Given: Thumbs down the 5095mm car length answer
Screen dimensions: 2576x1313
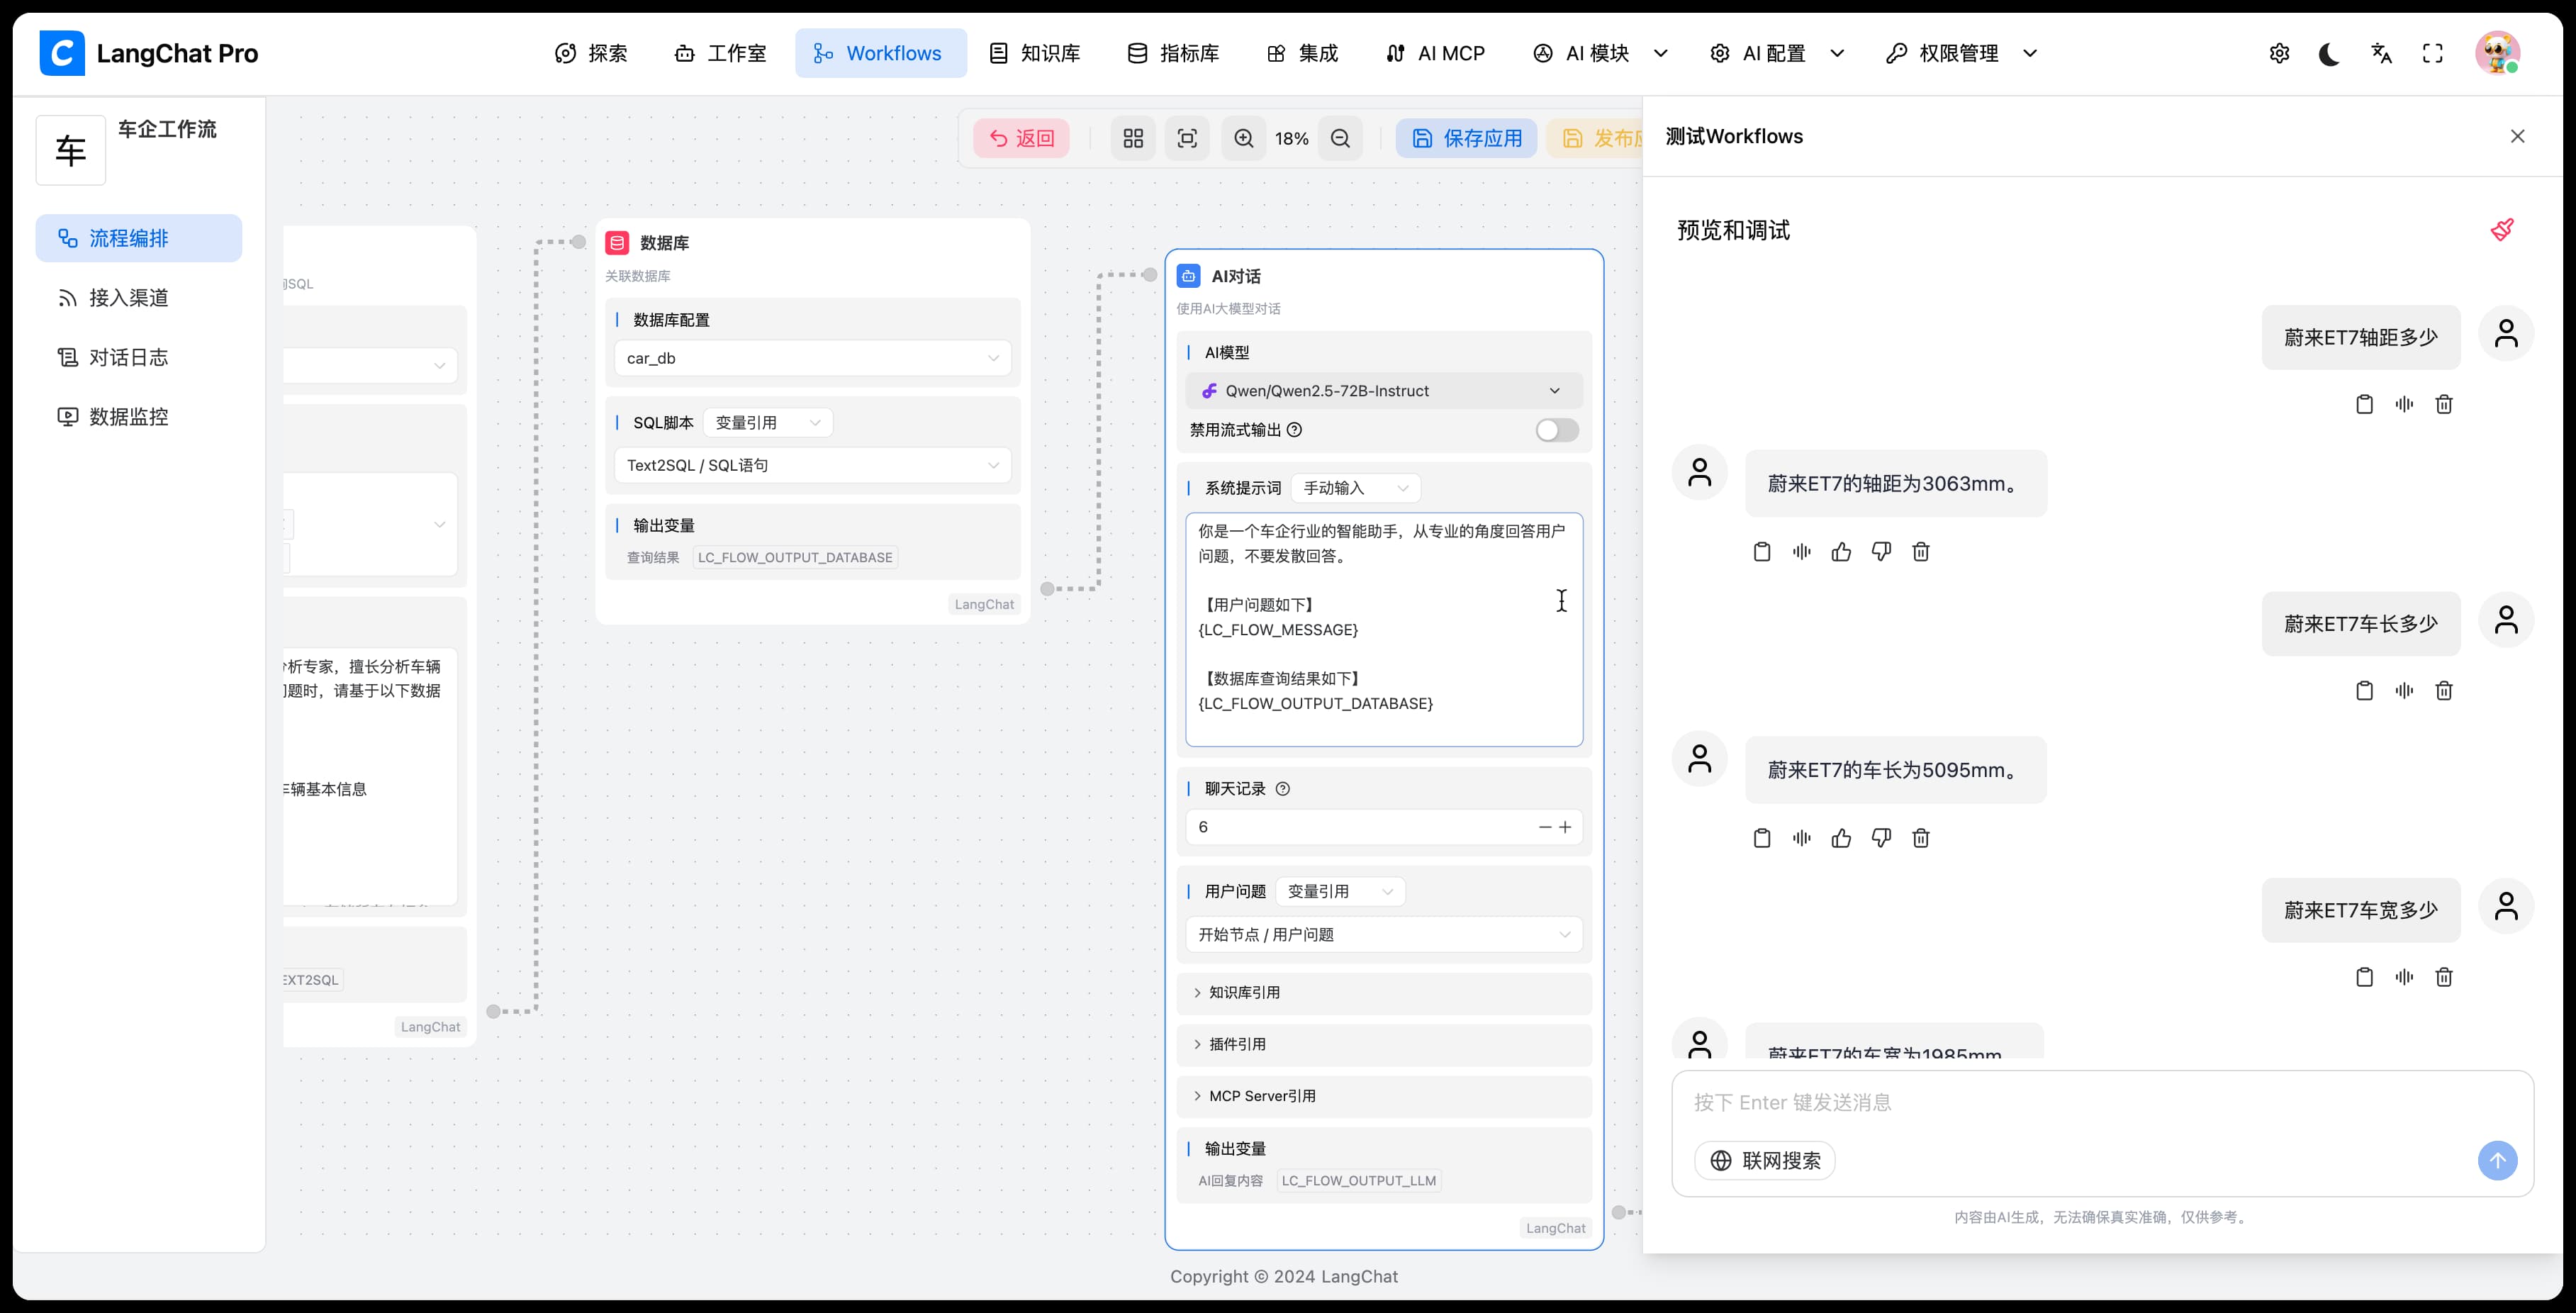Looking at the screenshot, I should click(x=1881, y=838).
